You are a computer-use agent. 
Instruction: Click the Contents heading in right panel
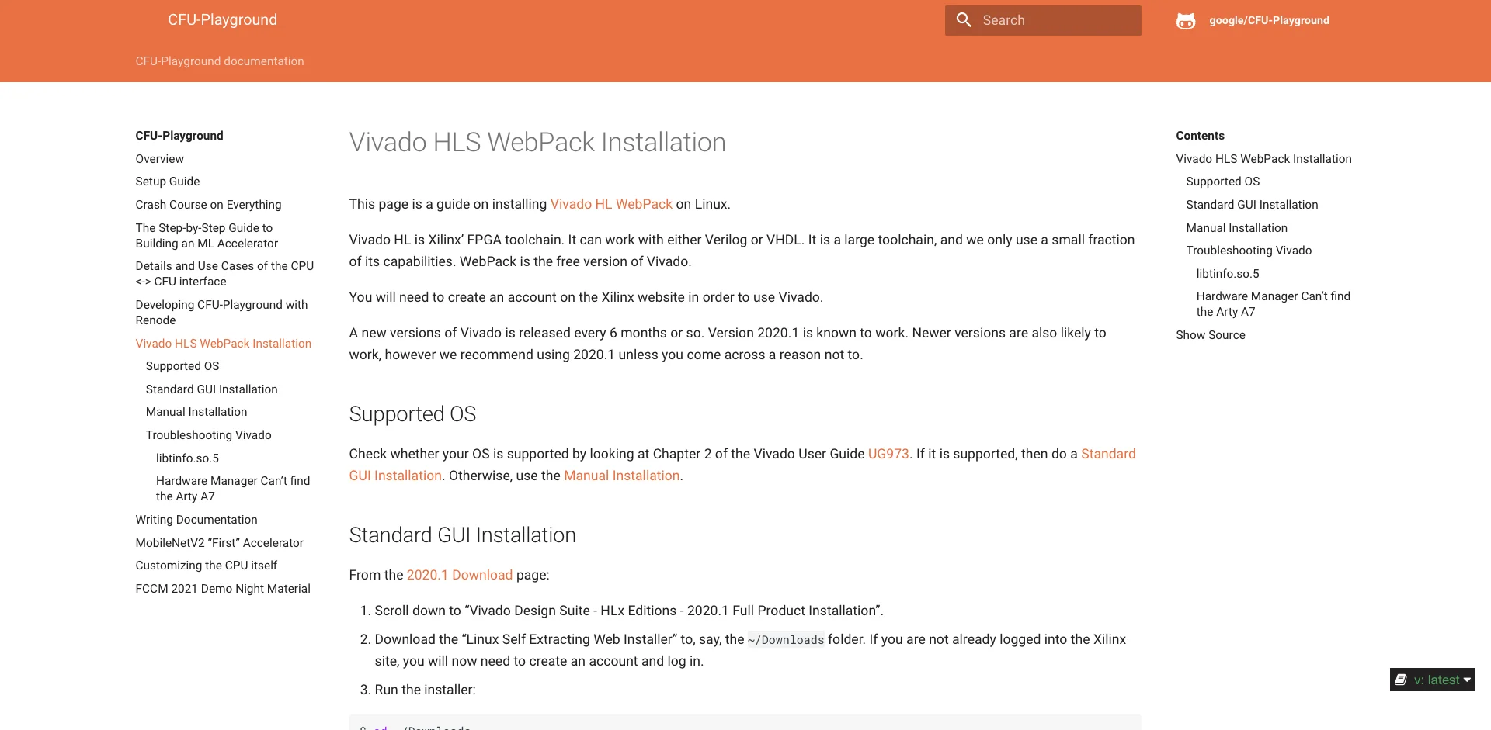click(x=1200, y=136)
